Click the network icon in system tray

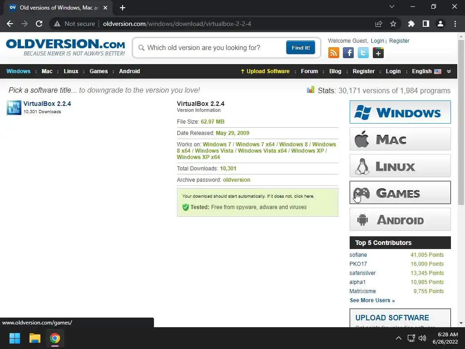click(x=411, y=338)
